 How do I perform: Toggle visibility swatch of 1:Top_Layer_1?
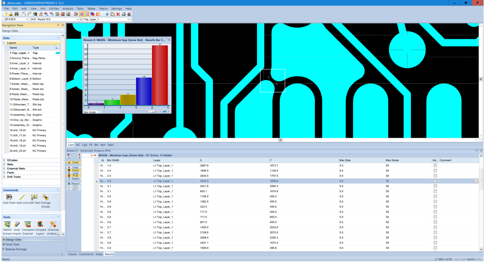[x=58, y=53]
